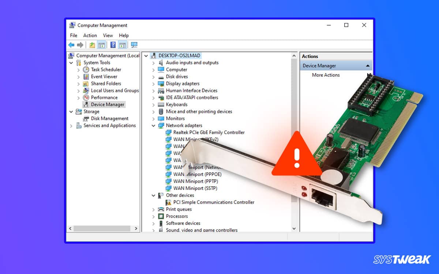The width and height of the screenshot is (439, 274).
Task: Open the Action menu
Action: (x=90, y=35)
